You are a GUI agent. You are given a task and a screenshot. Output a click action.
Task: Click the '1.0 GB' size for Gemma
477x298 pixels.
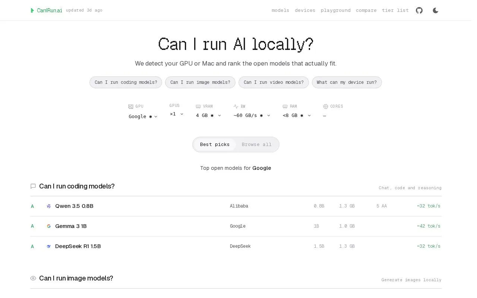(347, 226)
